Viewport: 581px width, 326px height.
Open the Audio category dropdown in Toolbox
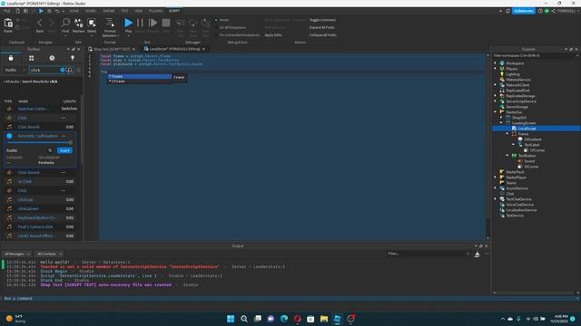(x=15, y=70)
